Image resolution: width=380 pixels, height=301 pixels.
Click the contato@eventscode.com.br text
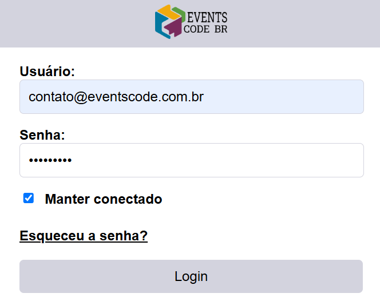pyautogui.click(x=116, y=97)
